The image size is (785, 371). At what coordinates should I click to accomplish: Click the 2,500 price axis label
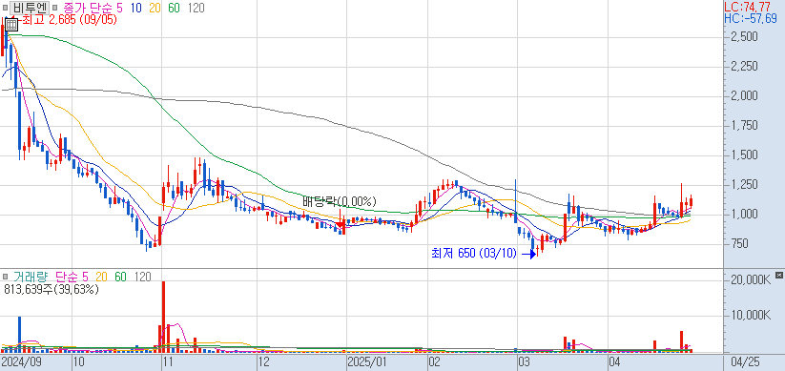coord(743,37)
